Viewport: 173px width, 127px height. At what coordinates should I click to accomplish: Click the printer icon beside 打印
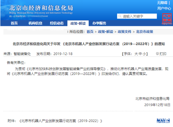click(x=157, y=54)
